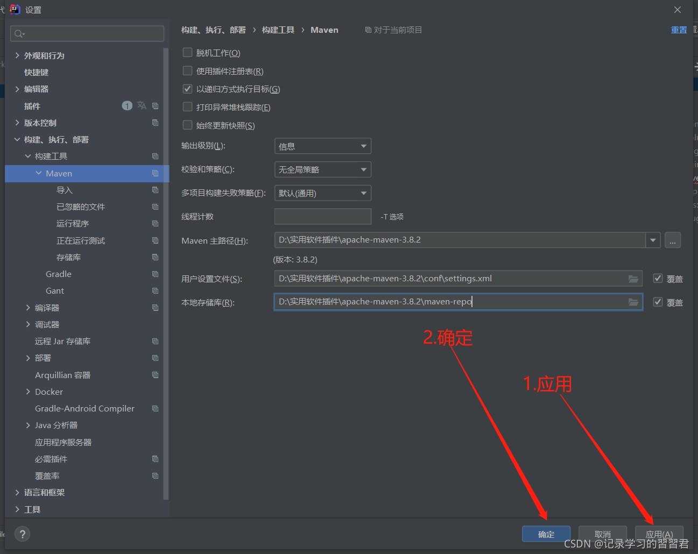Click the project-level icon on the 版本控制 row

pyautogui.click(x=155, y=123)
